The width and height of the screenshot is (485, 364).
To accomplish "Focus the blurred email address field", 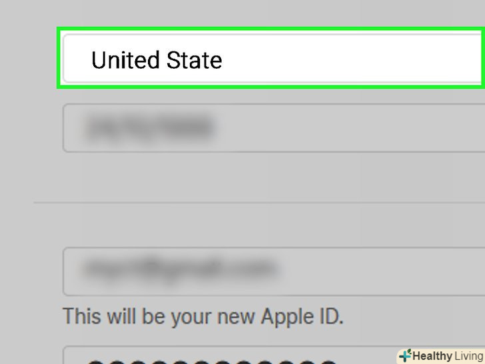I will 274,271.
